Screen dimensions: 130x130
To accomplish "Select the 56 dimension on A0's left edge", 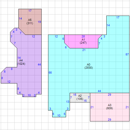I will point(50,73).
